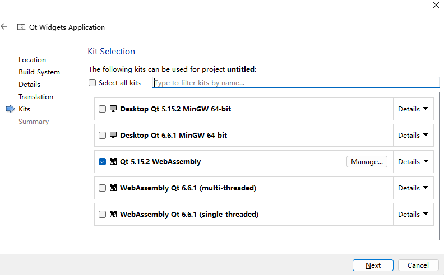
Task: Go to the Build System wizard step
Action: click(39, 72)
